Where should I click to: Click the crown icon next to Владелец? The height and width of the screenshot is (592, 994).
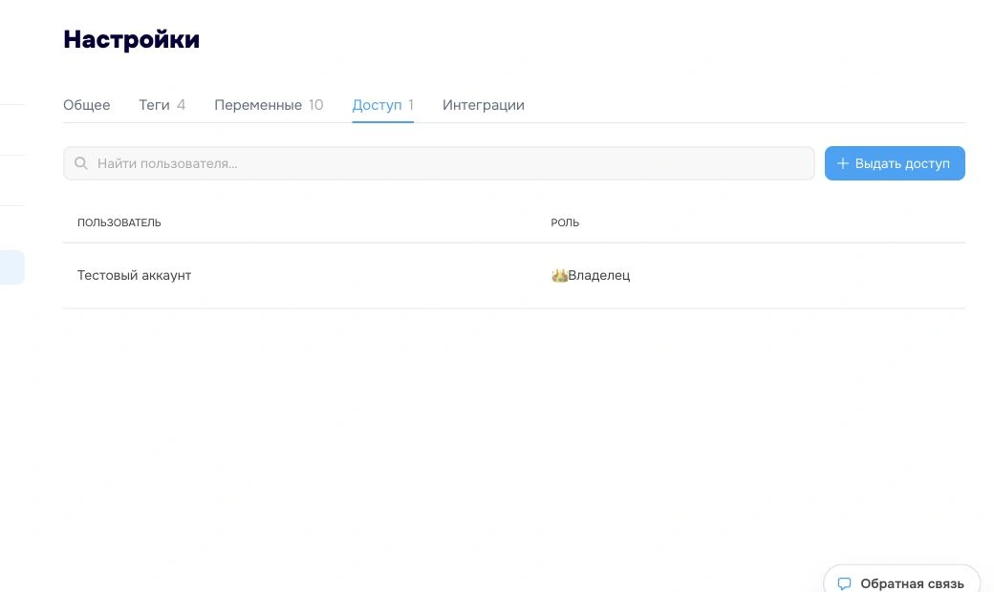tap(559, 275)
